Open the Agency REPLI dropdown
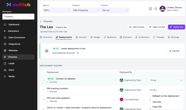 click(x=57, y=10)
